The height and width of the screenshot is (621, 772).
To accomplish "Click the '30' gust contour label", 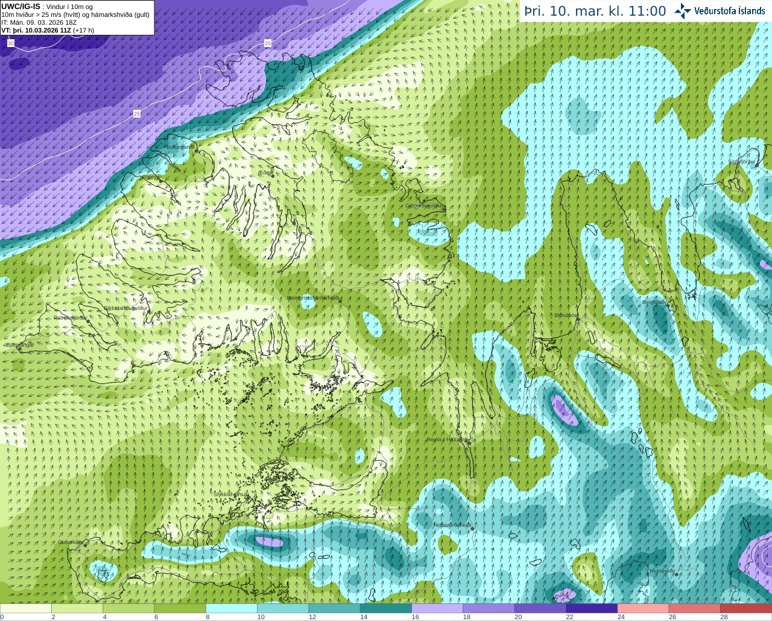I will point(11,43).
